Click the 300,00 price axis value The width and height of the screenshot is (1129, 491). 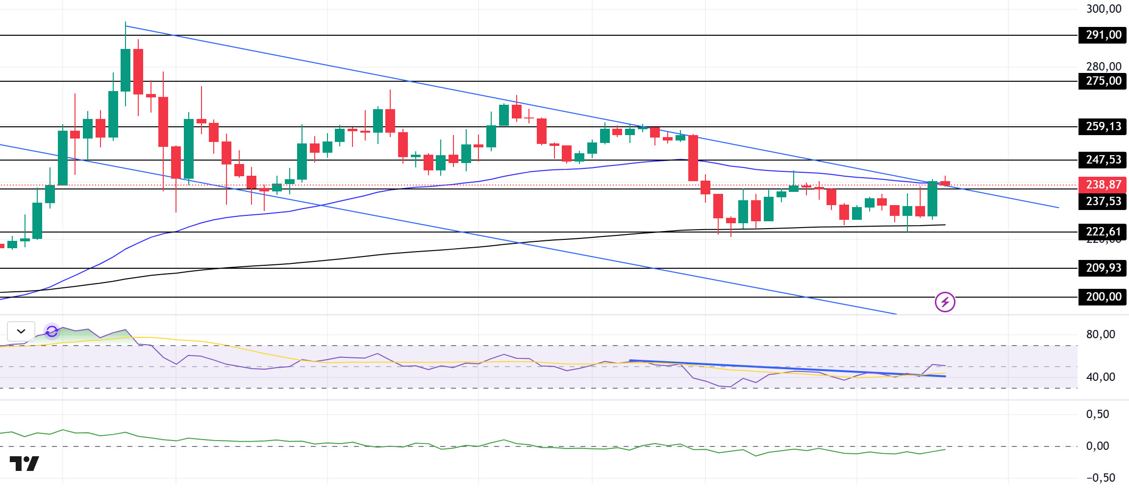point(1104,9)
